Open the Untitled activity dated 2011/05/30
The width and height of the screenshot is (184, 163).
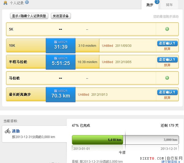pyautogui.click(x=108, y=46)
